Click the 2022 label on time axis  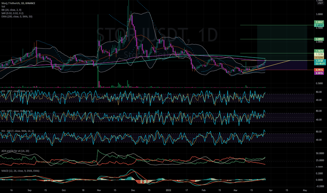pyautogui.click(x=168, y=190)
